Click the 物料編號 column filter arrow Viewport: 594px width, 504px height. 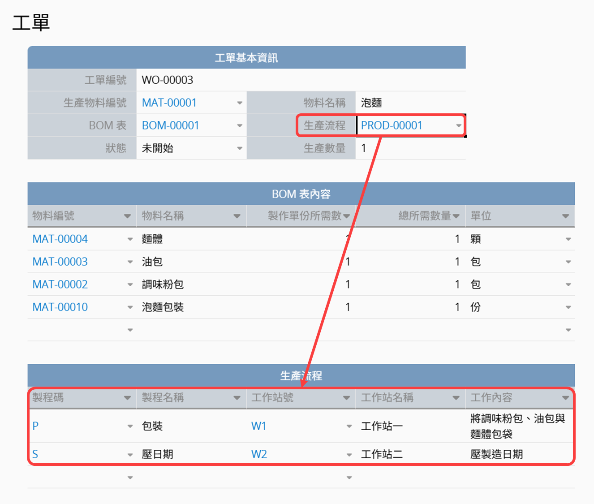[x=127, y=216]
